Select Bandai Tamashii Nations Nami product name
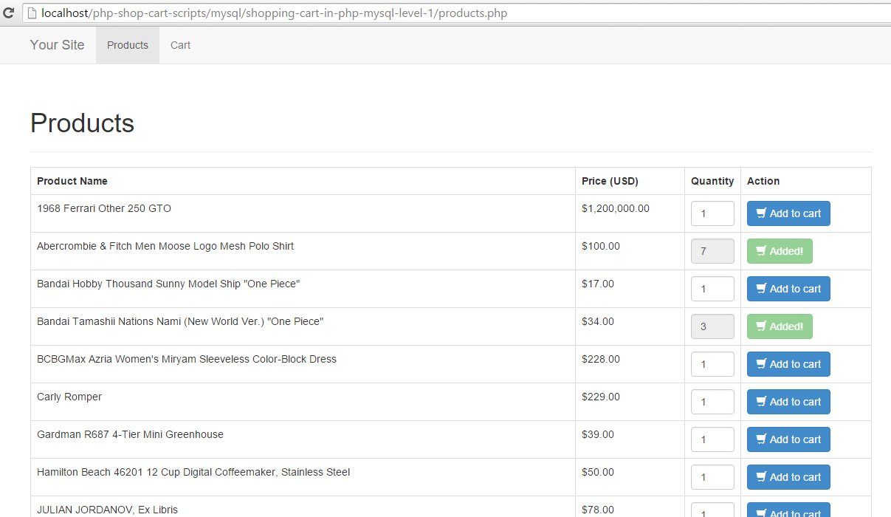This screenshot has width=891, height=517. coord(180,322)
